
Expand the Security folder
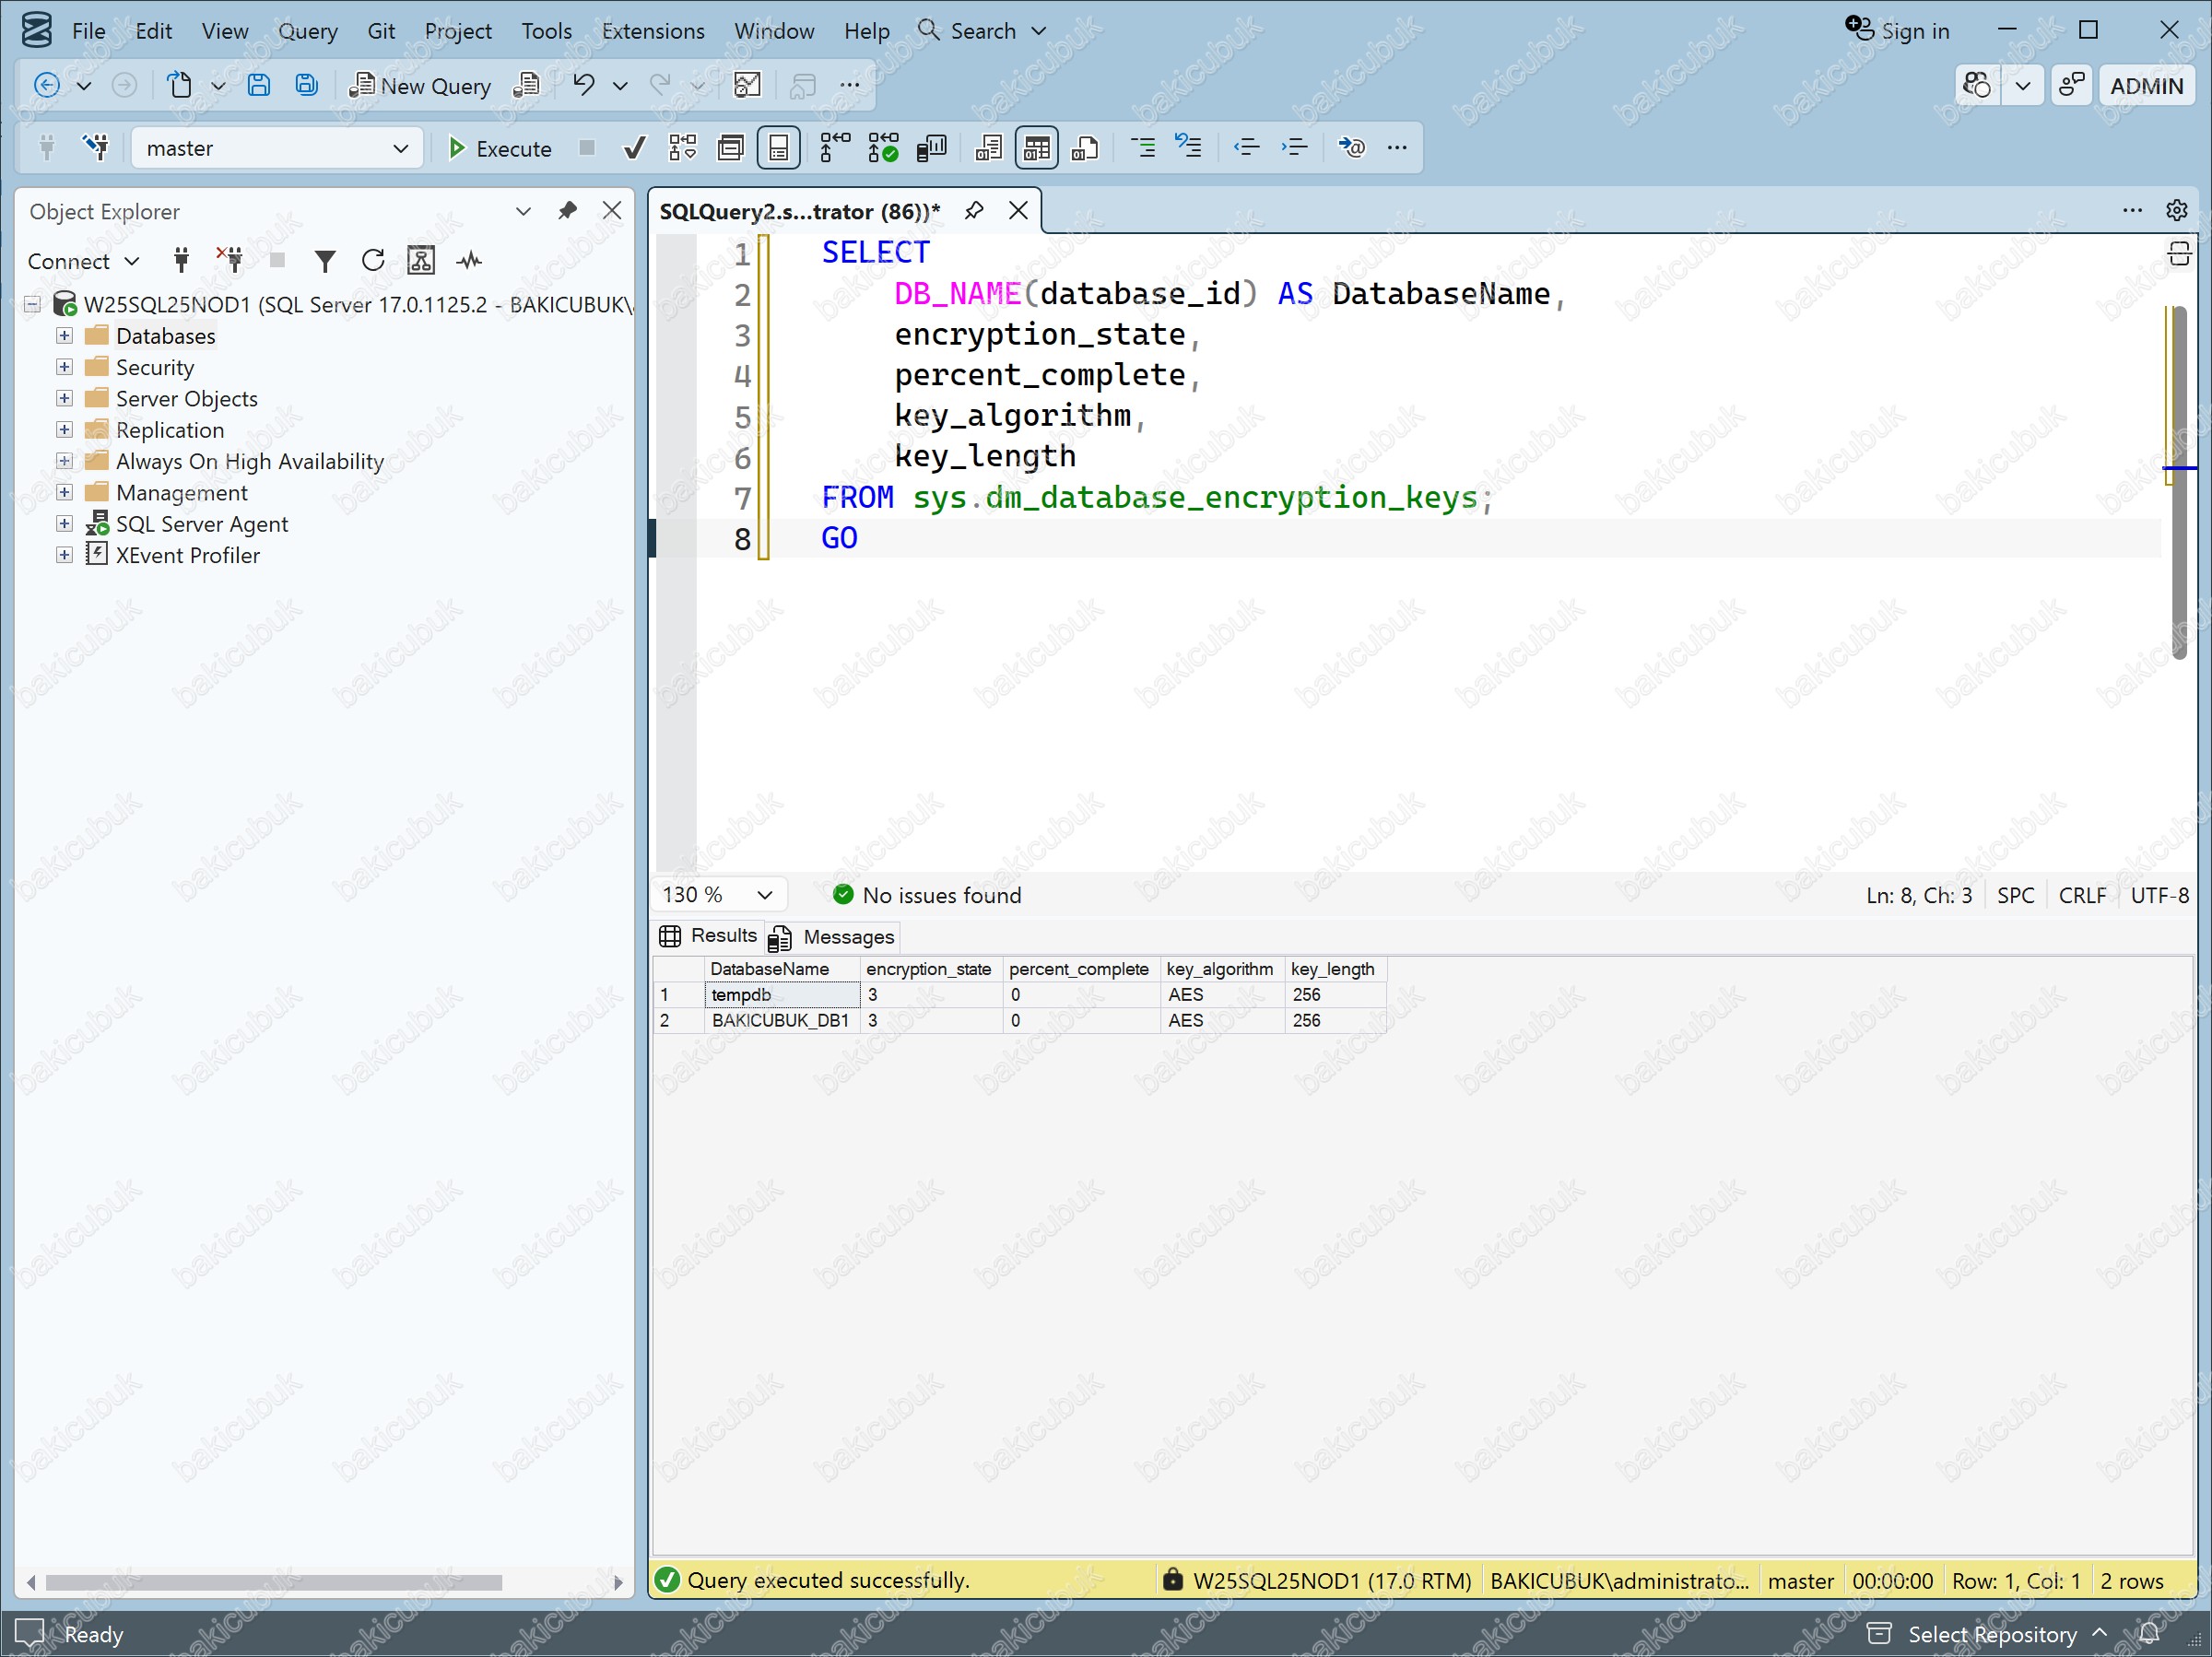coord(64,367)
